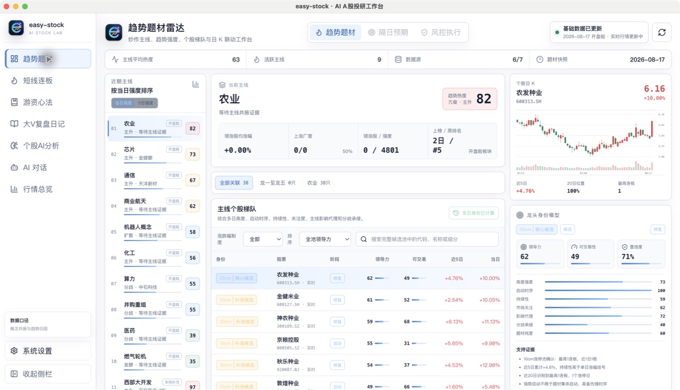Open 行情总览 market overview
680x390 pixels.
(48, 189)
